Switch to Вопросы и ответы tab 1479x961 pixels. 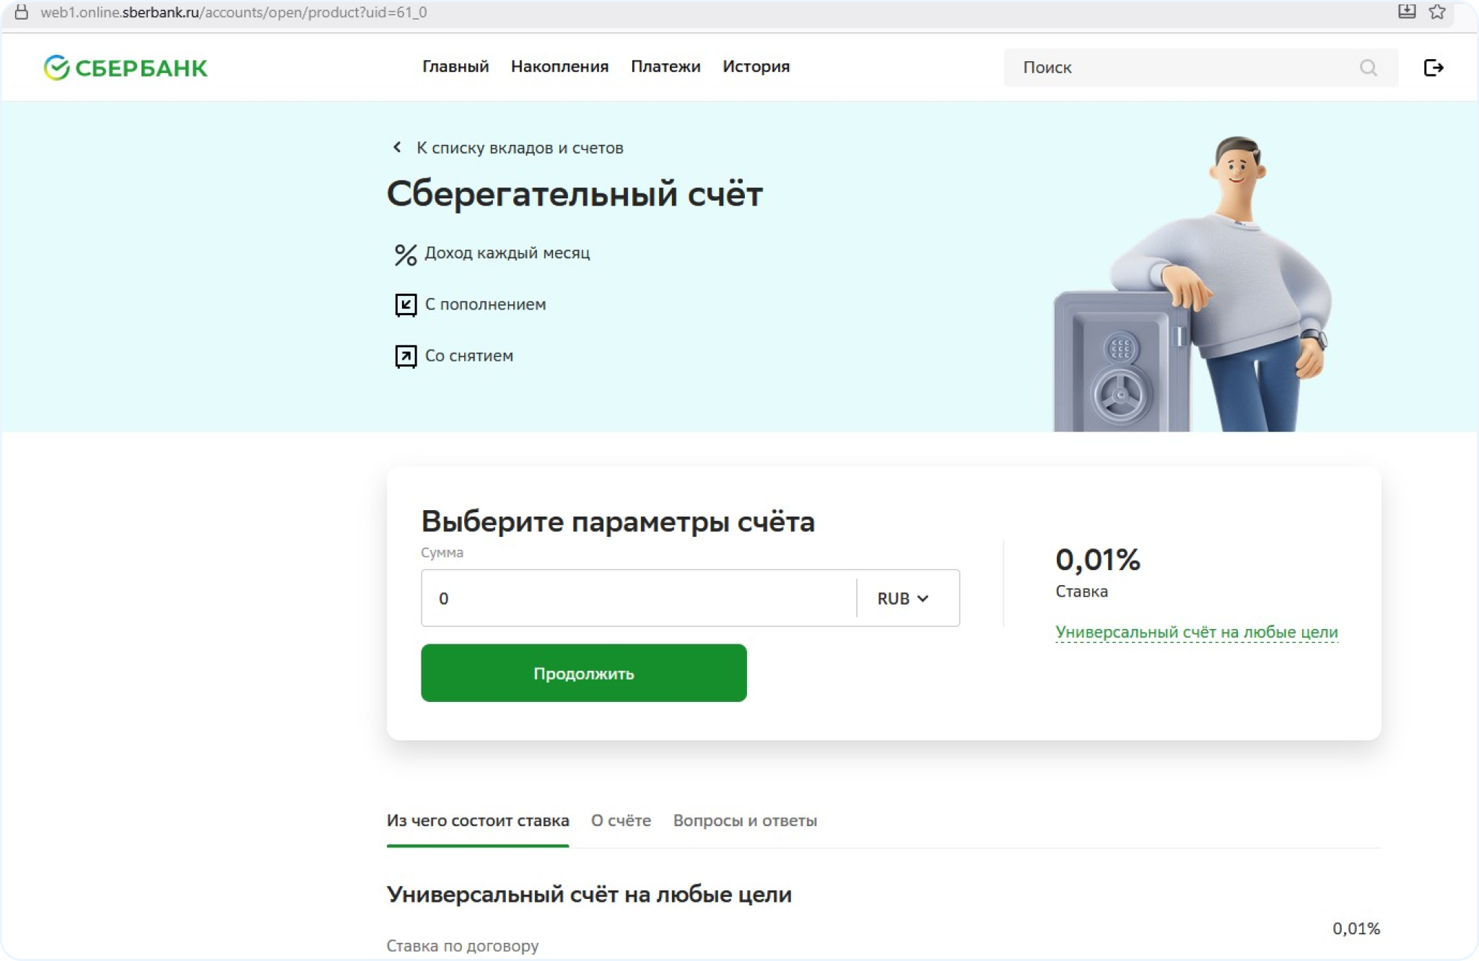[x=745, y=820]
